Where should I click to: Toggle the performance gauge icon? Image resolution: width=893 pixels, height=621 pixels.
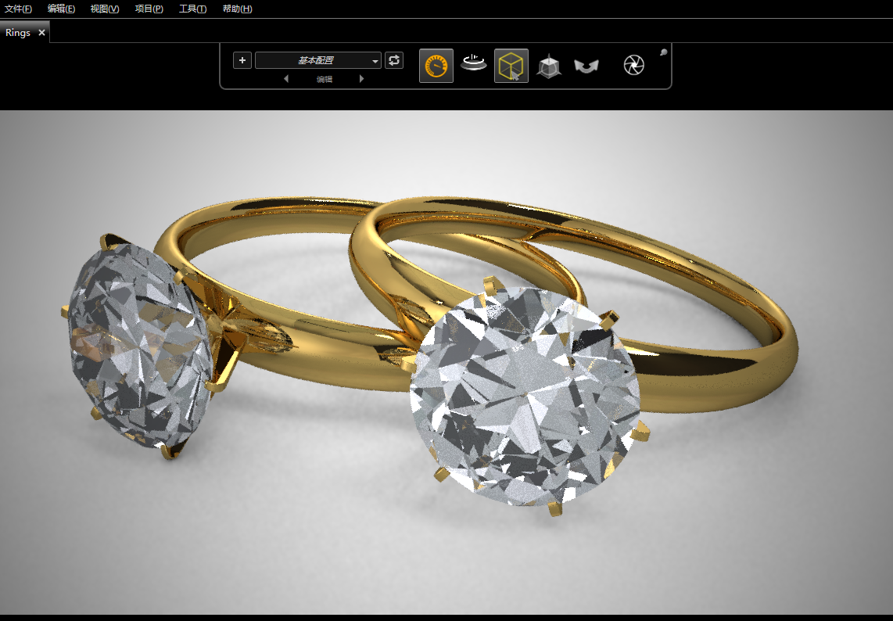point(436,66)
